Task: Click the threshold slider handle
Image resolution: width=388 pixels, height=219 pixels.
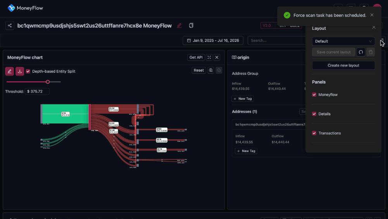Action: pos(48,82)
